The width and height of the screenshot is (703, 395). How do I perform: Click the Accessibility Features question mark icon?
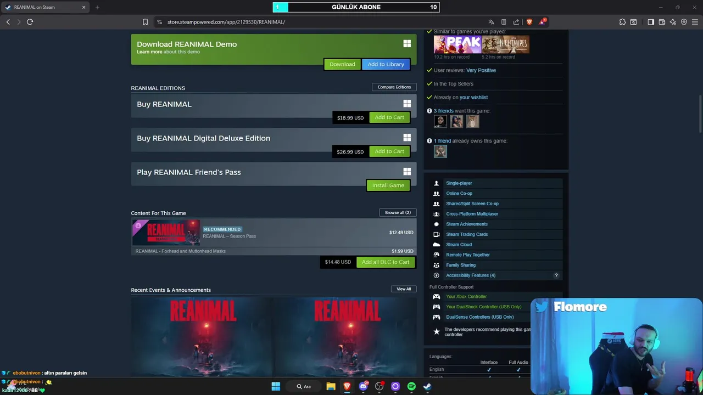point(556,275)
